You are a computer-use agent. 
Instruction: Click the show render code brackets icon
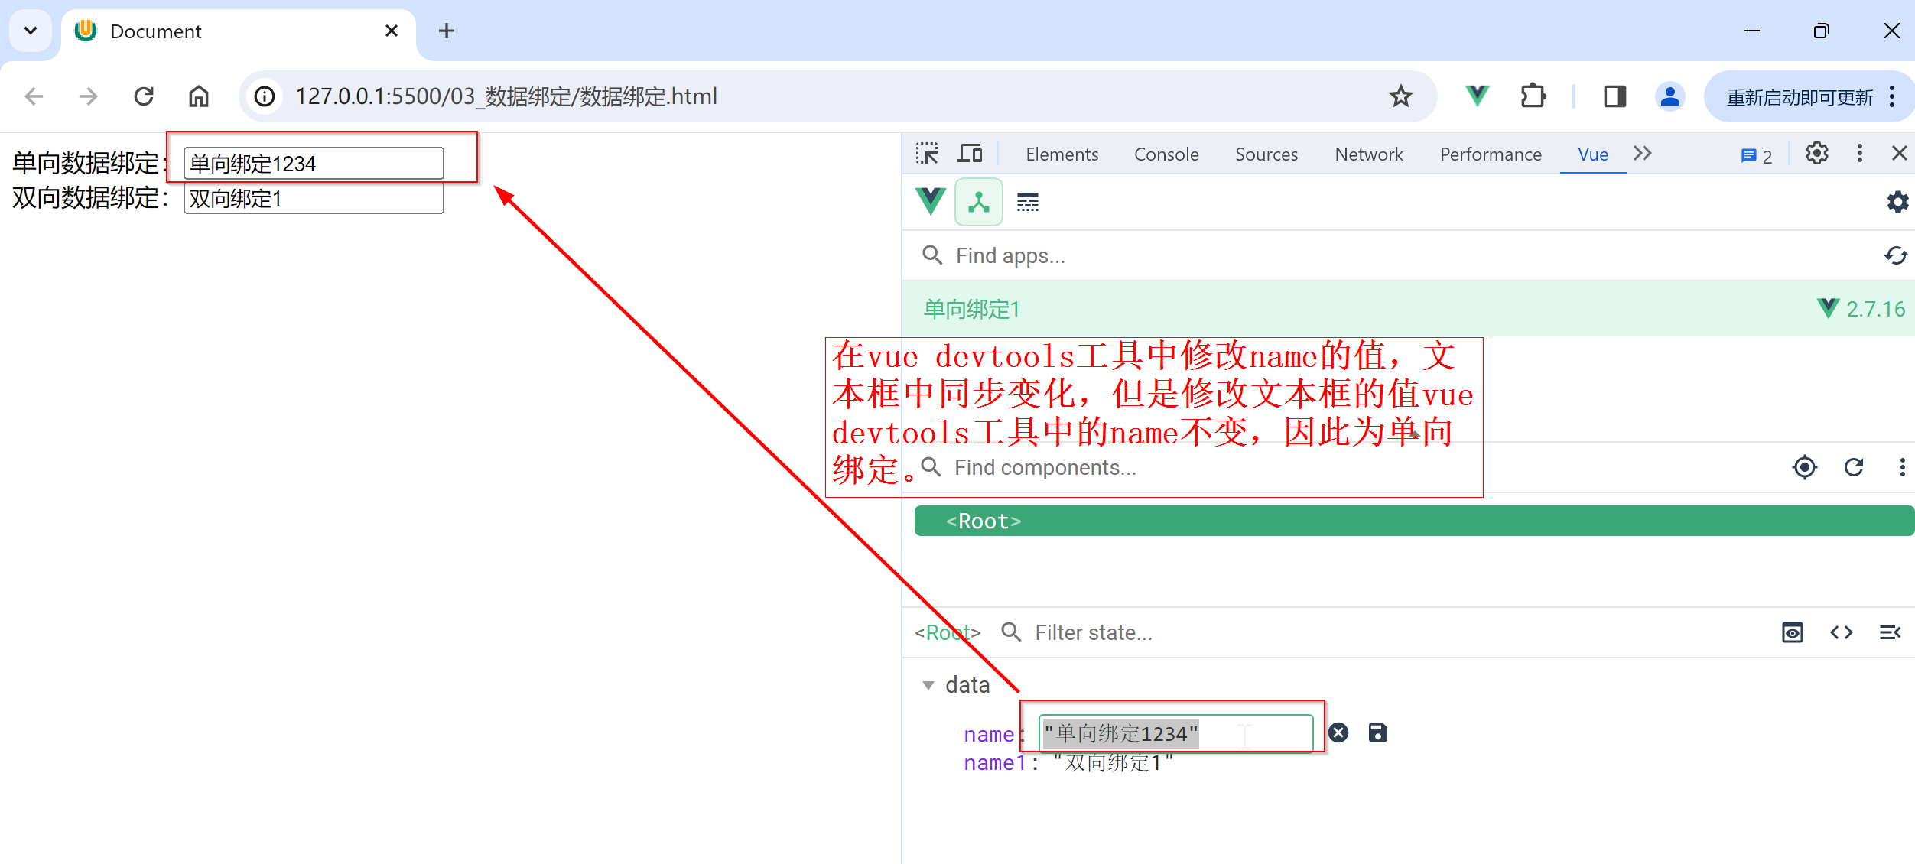(1841, 632)
